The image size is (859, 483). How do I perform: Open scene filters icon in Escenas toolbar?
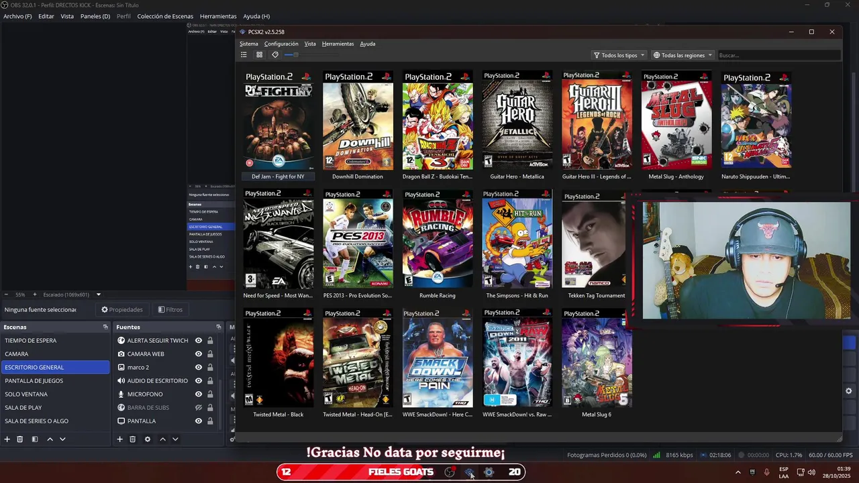pyautogui.click(x=35, y=439)
